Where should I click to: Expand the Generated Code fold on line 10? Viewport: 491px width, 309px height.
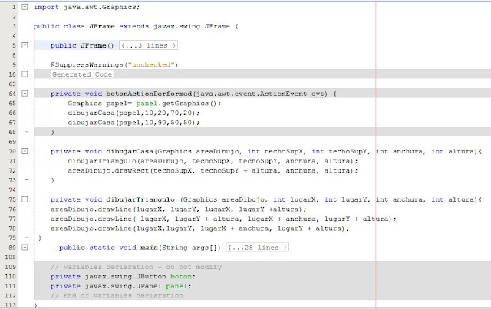click(25, 74)
